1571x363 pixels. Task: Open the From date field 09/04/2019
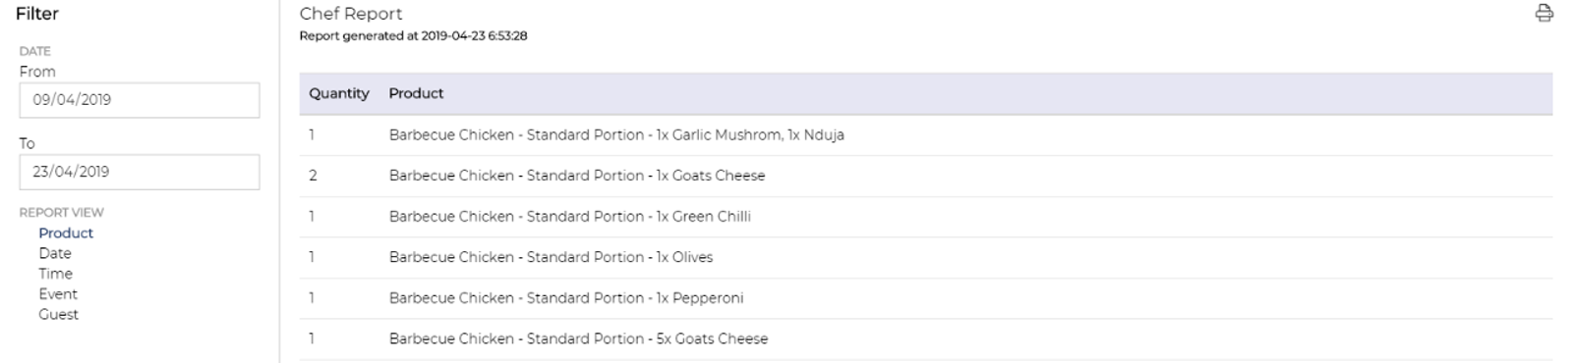(x=140, y=100)
